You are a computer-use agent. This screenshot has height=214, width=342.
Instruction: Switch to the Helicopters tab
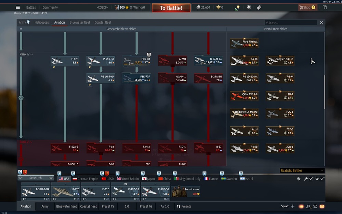42,22
